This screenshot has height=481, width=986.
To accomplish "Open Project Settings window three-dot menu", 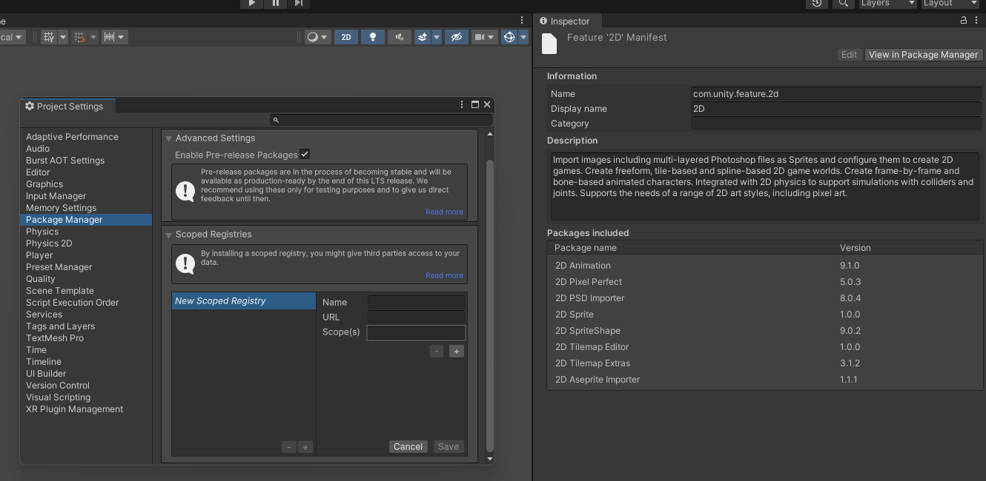I will pyautogui.click(x=463, y=105).
